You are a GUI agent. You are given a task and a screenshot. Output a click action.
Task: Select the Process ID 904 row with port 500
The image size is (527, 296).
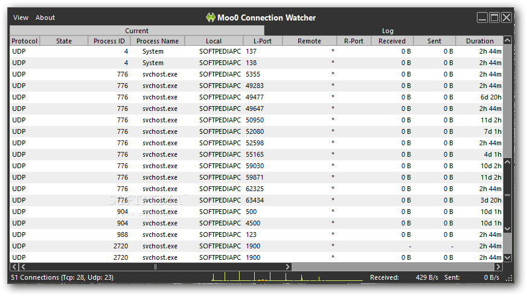click(x=257, y=212)
